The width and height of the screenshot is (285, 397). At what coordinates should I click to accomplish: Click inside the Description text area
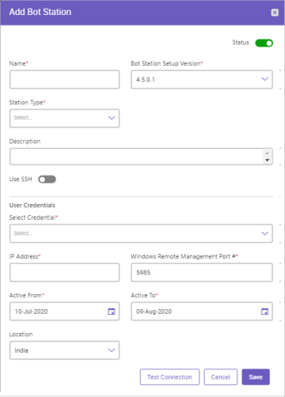(137, 157)
